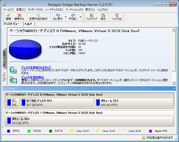The height and width of the screenshot is (142, 179).
Task: Click the タイプ value 内蔵ハードディスク
Action: (88, 41)
